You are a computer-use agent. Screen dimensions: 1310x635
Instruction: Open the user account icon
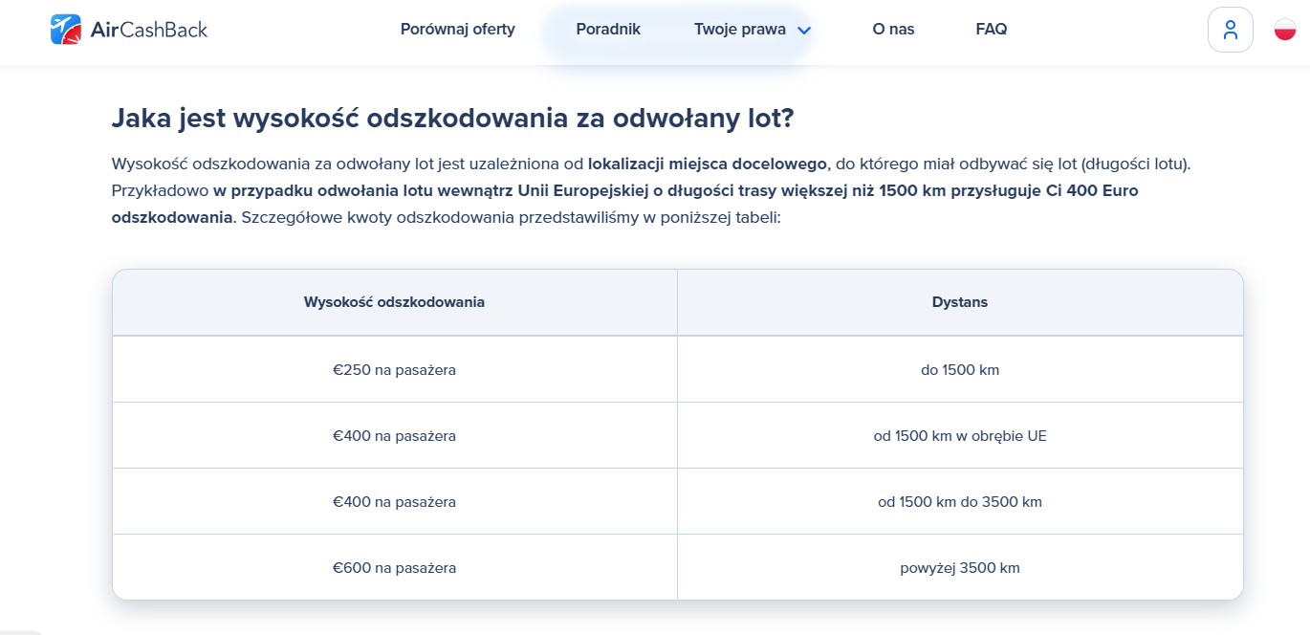tap(1231, 30)
